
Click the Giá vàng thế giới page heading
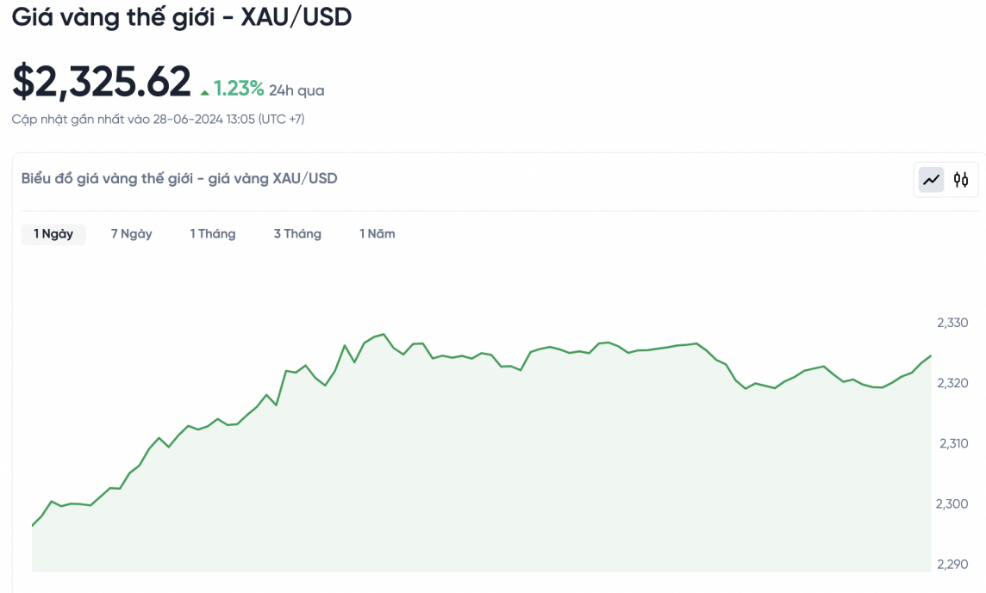coord(182,17)
